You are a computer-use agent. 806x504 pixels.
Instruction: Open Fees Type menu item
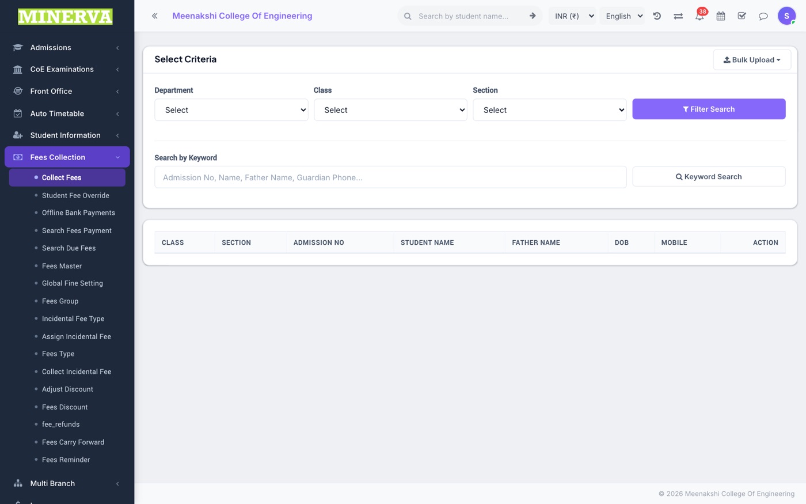(58, 354)
